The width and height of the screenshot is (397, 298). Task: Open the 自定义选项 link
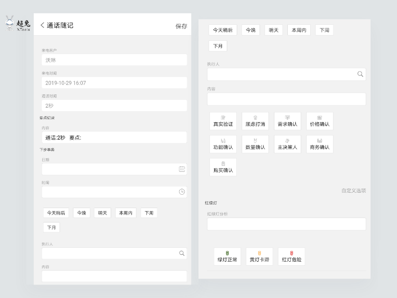[x=353, y=190]
